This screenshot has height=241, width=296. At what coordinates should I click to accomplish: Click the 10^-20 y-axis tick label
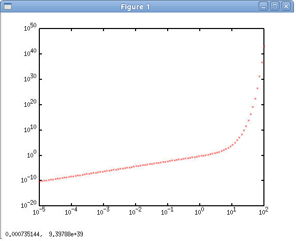tap(28, 204)
